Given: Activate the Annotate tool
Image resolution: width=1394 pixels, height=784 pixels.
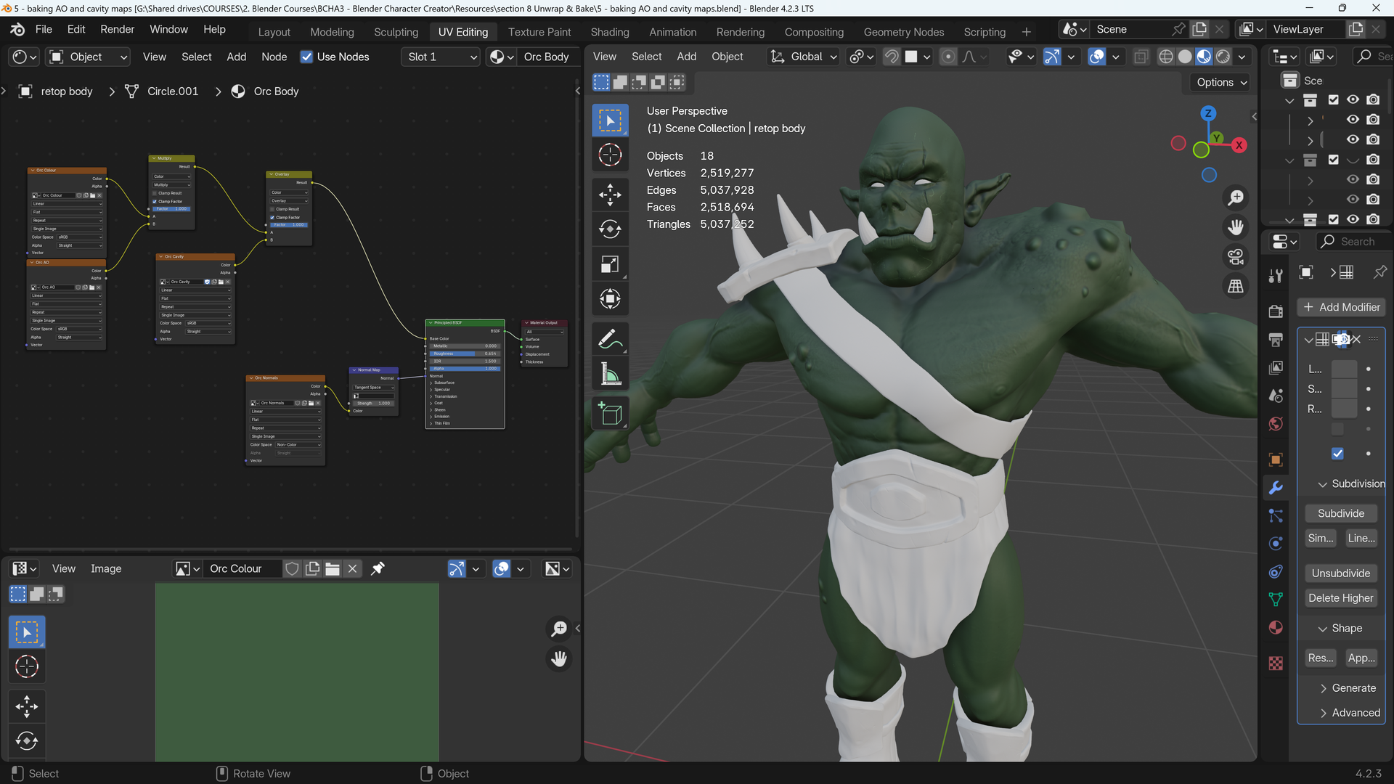Looking at the screenshot, I should (610, 338).
